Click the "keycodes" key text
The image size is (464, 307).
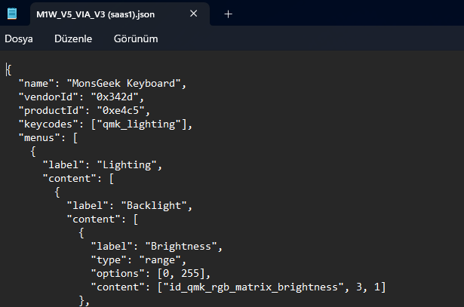45,123
